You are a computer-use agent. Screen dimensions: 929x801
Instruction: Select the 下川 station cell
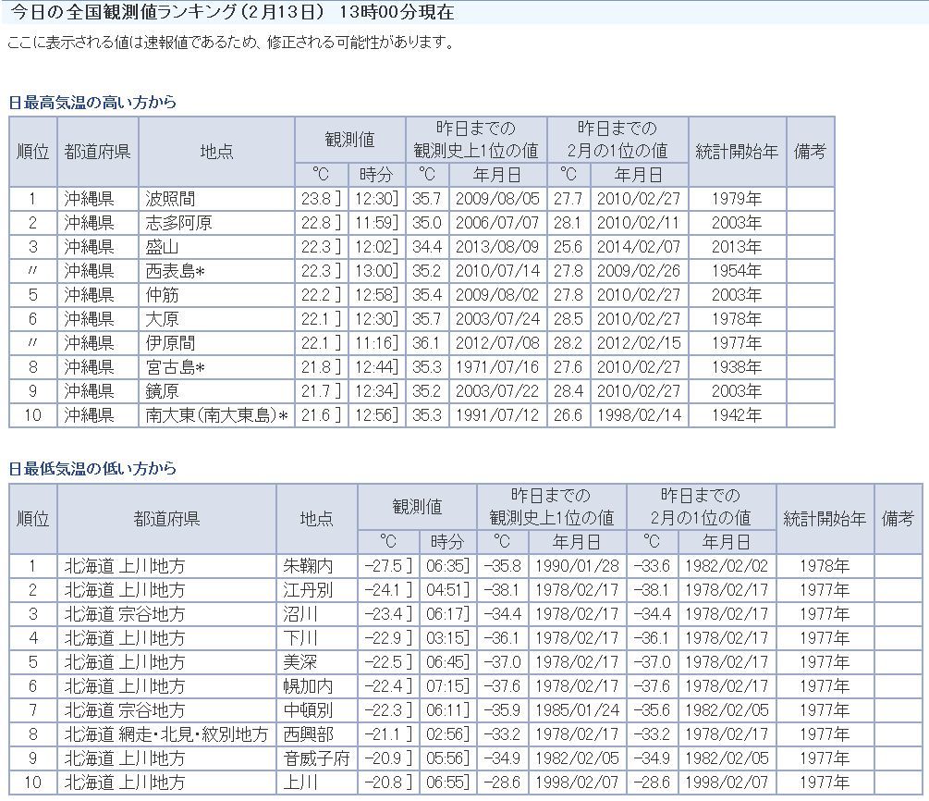tap(316, 638)
